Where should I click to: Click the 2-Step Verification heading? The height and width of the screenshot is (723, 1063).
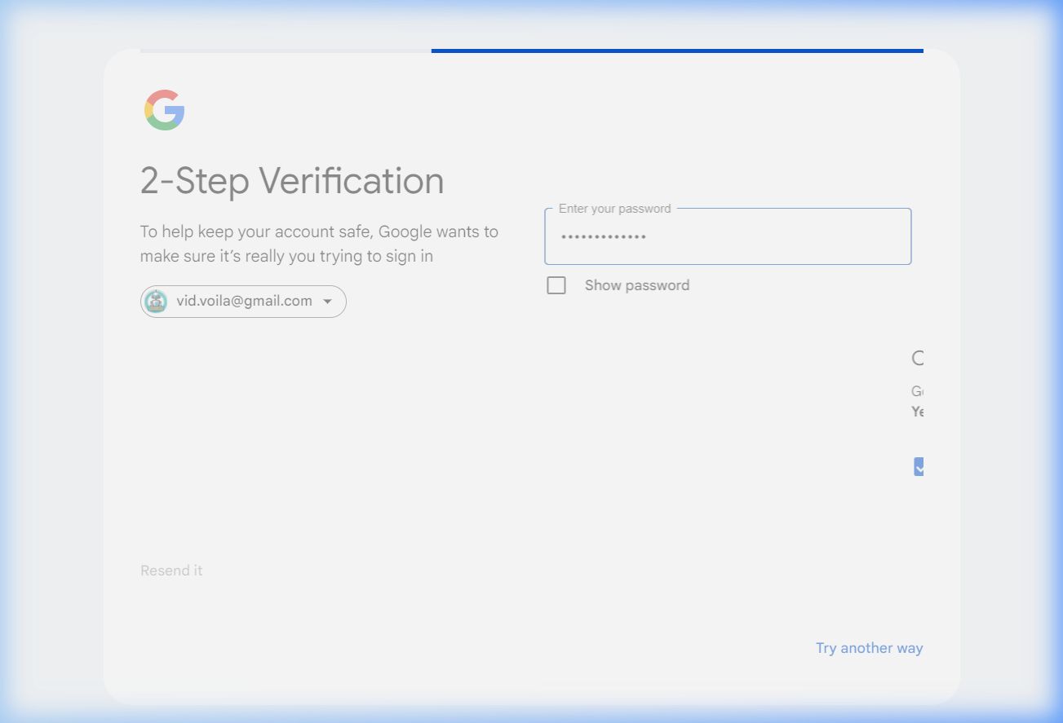click(292, 181)
